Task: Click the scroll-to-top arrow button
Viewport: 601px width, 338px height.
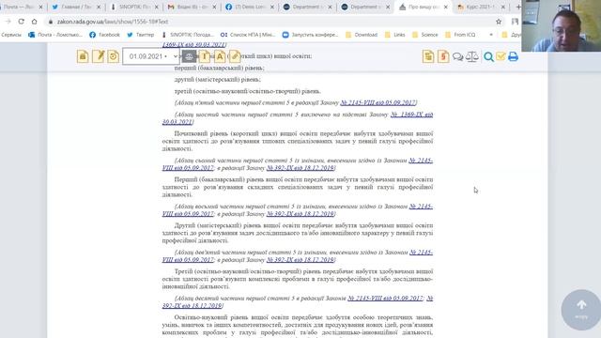Action: coord(581,310)
